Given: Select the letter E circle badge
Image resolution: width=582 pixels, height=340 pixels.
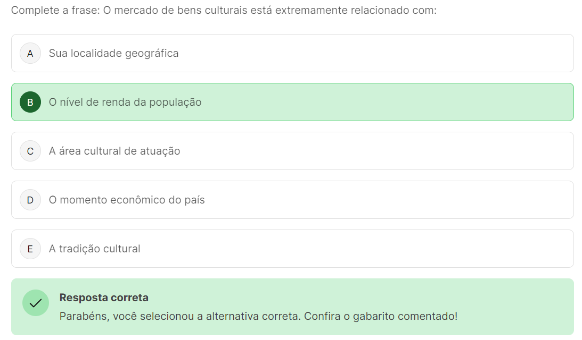Looking at the screenshot, I should 30,249.
